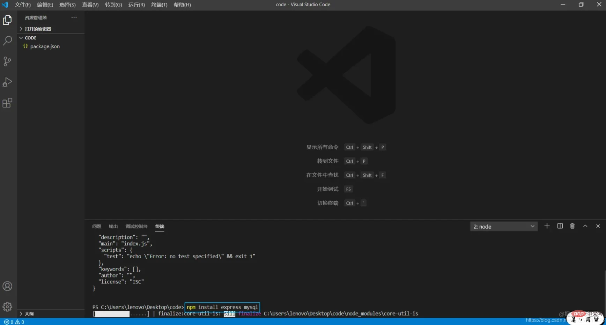Open the 终端(T) menu

pyautogui.click(x=159, y=5)
